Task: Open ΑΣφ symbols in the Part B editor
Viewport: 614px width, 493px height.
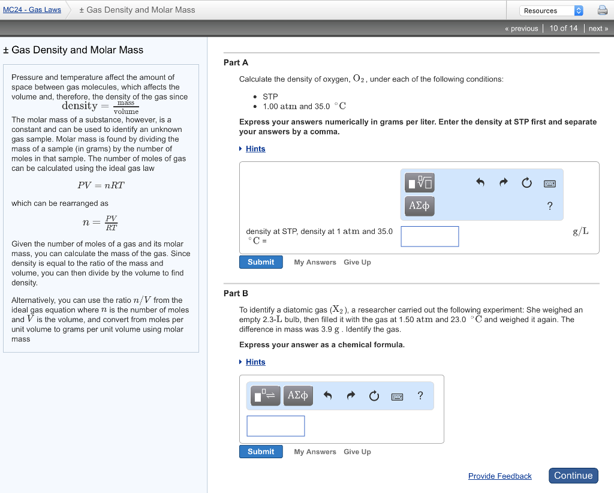Action: pyautogui.click(x=298, y=396)
